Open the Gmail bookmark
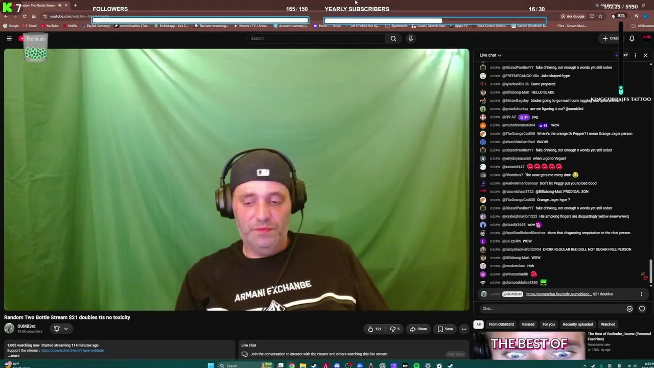This screenshot has height=368, width=654. 30,26
